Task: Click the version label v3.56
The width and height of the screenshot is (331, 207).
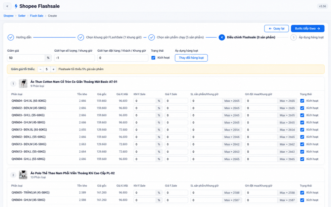Action: point(322,6)
